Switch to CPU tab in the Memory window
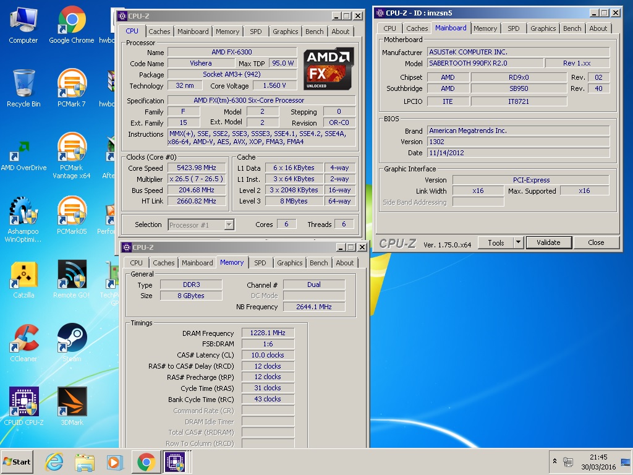 coord(136,262)
